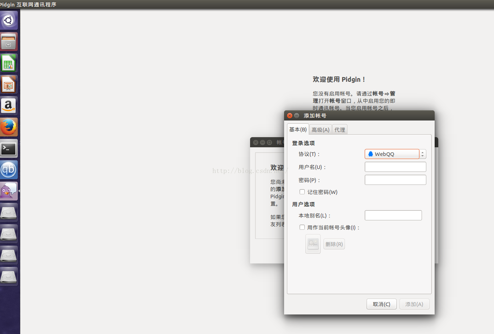Launch LibreOffice Calc from the dock
This screenshot has height=334, width=494.
click(9, 63)
